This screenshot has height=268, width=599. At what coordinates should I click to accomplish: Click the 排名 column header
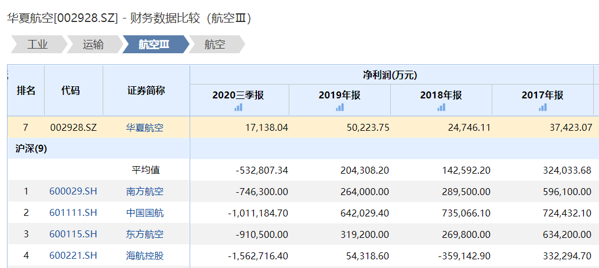[x=26, y=91]
